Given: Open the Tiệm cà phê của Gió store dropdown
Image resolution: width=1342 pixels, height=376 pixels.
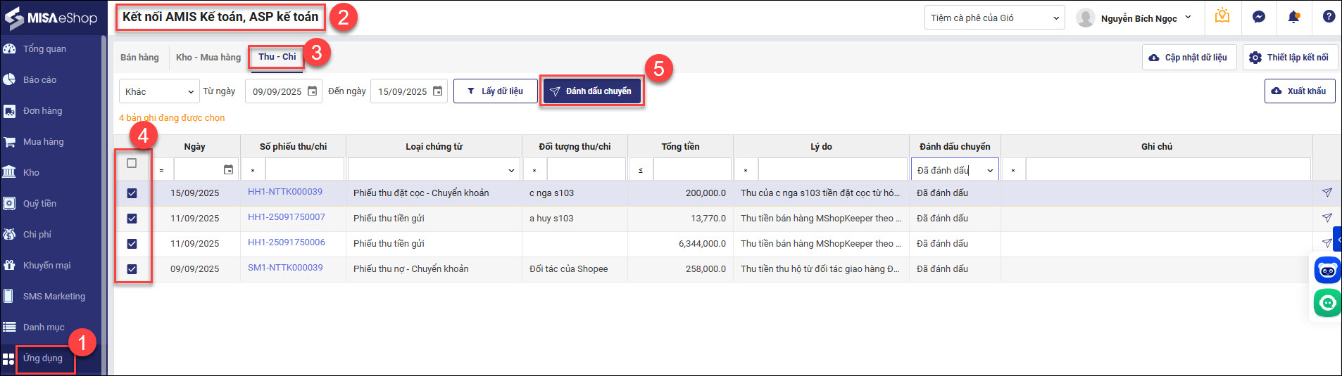Looking at the screenshot, I should 995,18.
